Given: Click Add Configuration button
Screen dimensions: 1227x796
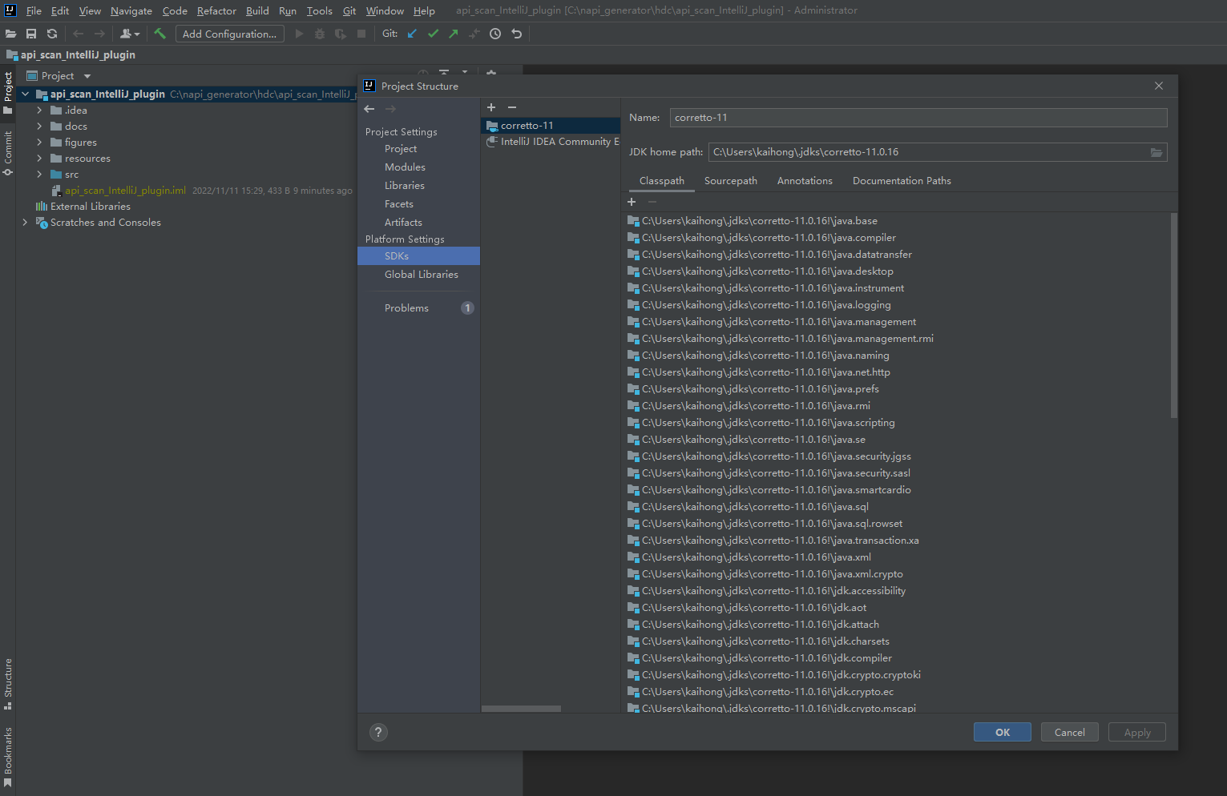Looking at the screenshot, I should (229, 34).
